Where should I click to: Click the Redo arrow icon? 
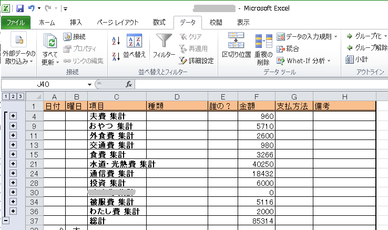48,8
